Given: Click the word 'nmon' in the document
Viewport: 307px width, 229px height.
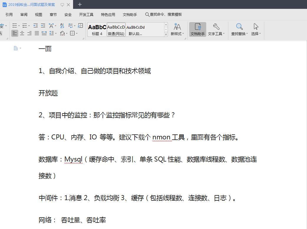Looking at the screenshot, I should [161, 137].
